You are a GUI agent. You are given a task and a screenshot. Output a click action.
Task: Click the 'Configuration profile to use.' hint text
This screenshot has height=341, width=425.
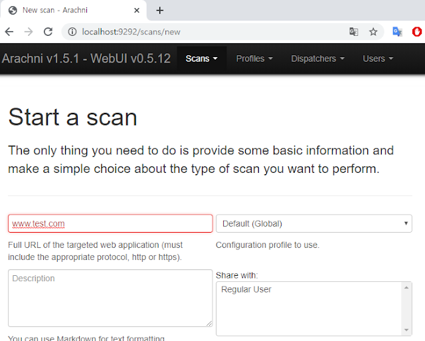pos(268,245)
